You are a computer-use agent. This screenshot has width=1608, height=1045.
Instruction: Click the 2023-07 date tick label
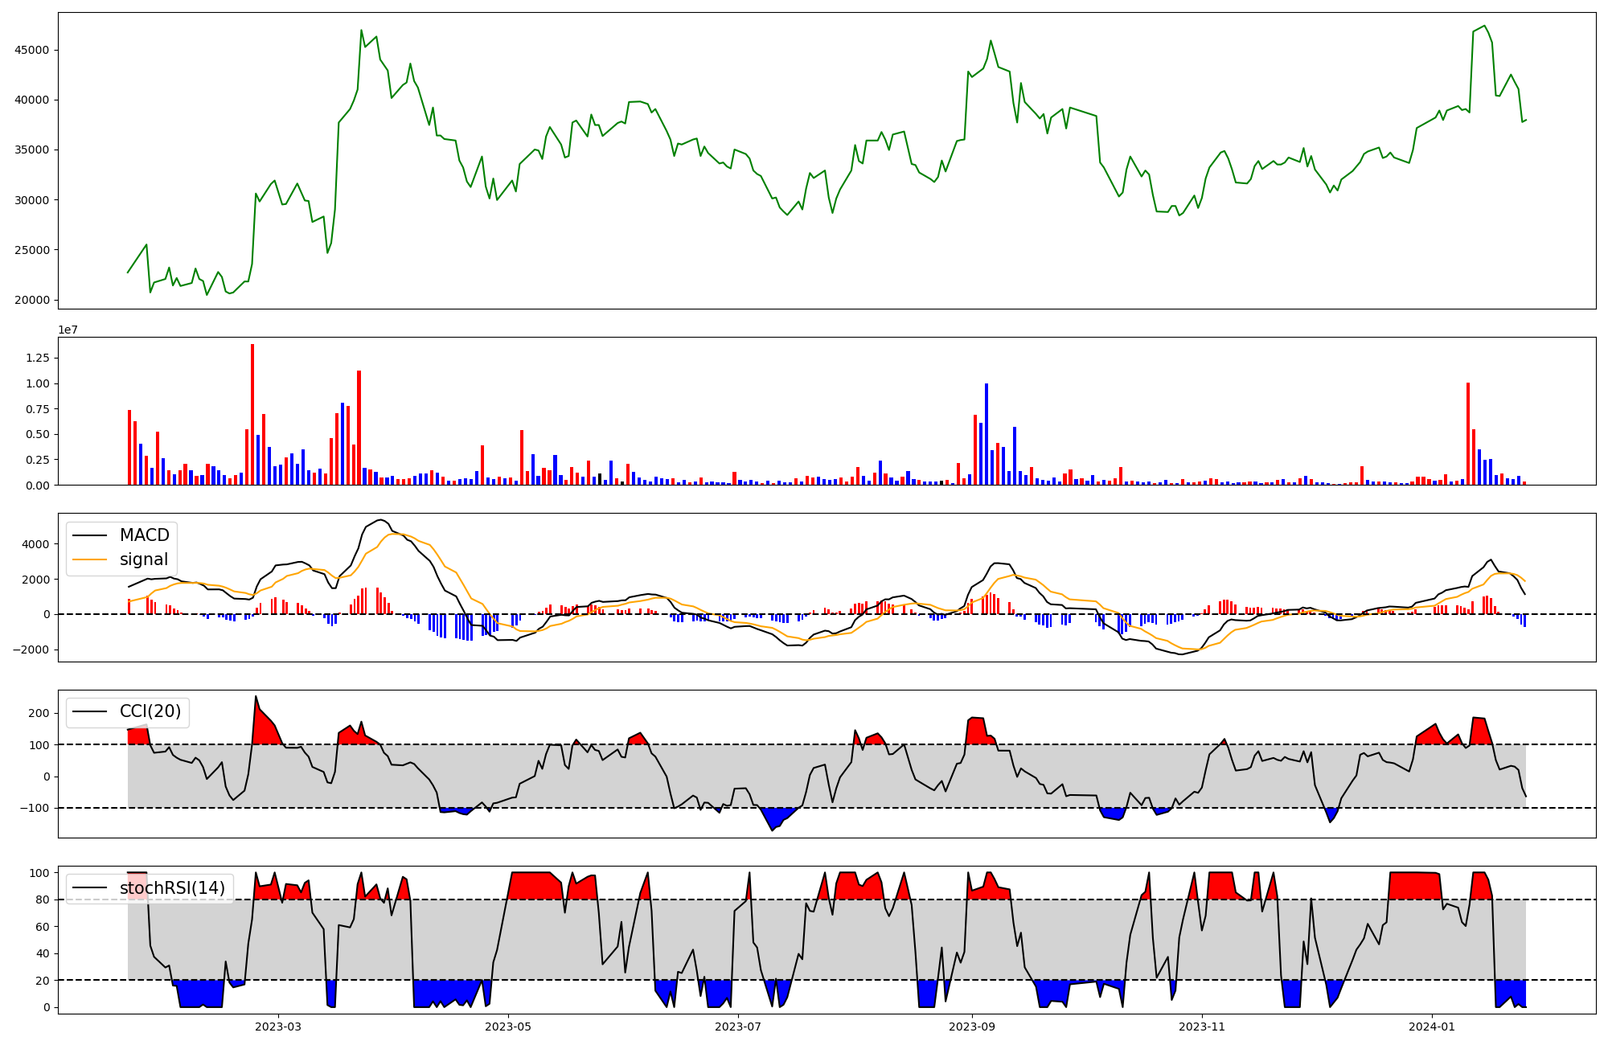pos(738,1027)
